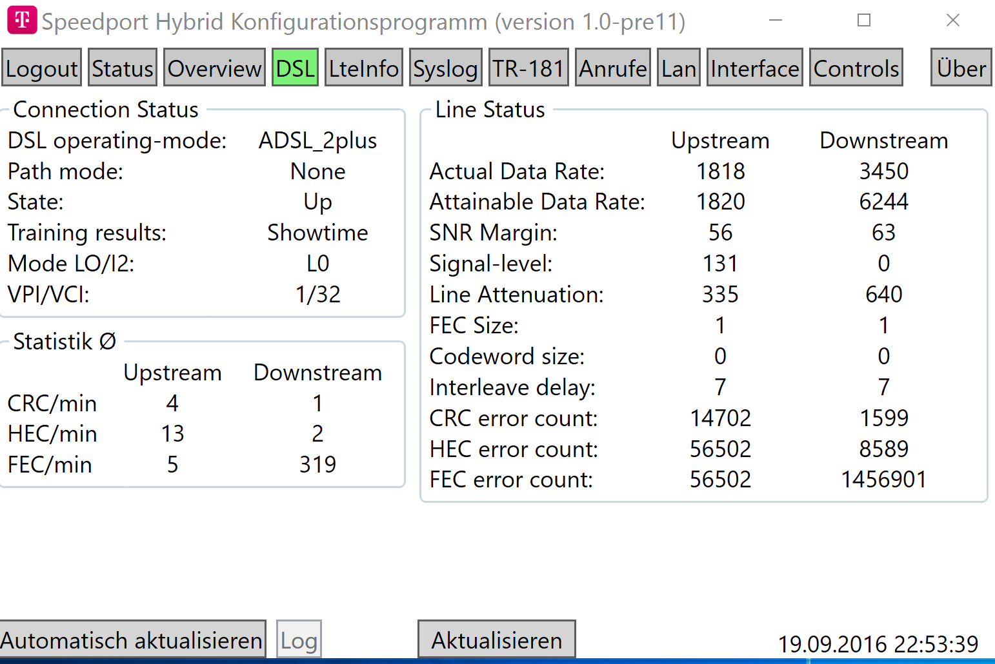Click upstream Line Attenuation 335

[720, 295]
